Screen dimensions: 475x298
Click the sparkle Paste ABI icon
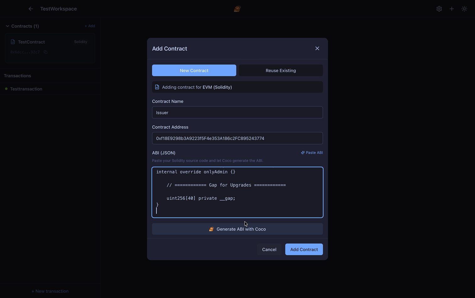pos(302,153)
